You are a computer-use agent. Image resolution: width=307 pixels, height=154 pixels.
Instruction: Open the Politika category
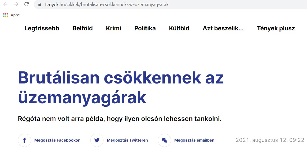145,29
